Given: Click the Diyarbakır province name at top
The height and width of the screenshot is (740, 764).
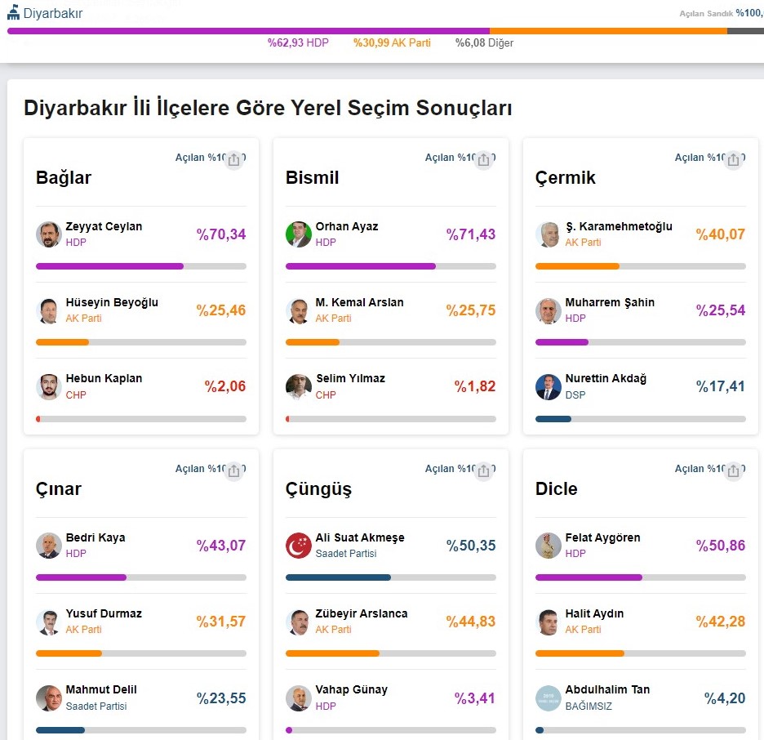Looking at the screenshot, I should click(x=52, y=13).
